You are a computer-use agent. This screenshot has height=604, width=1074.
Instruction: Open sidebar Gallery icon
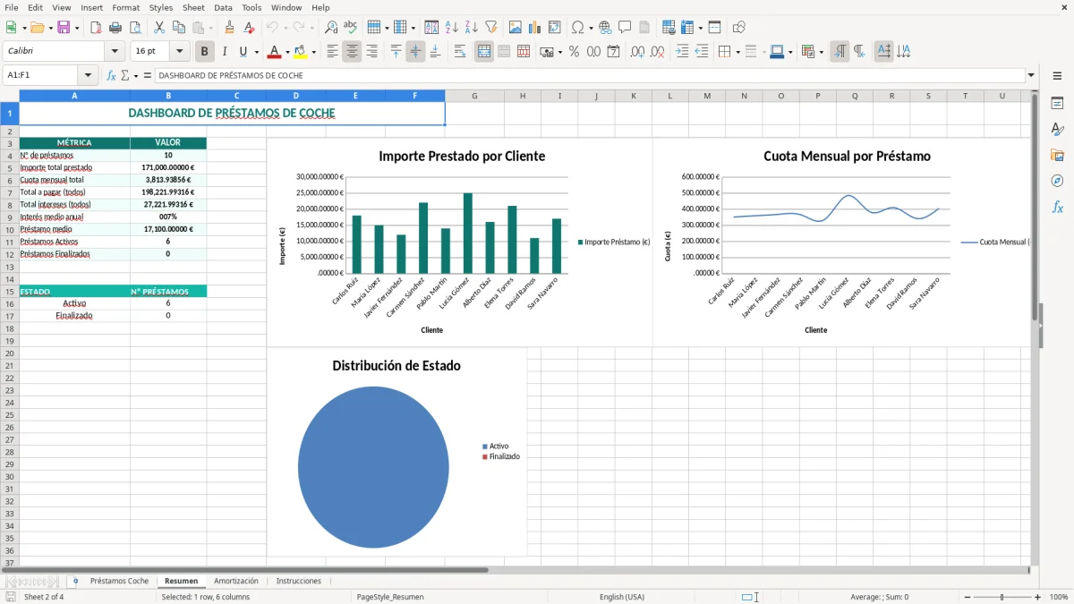point(1057,155)
